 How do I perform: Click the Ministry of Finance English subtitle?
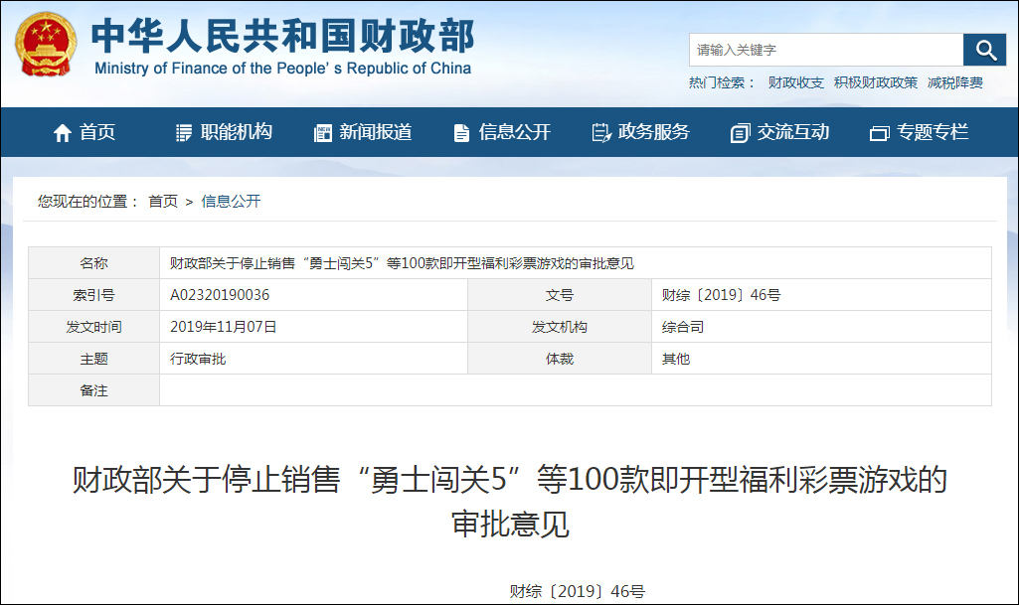coord(282,69)
